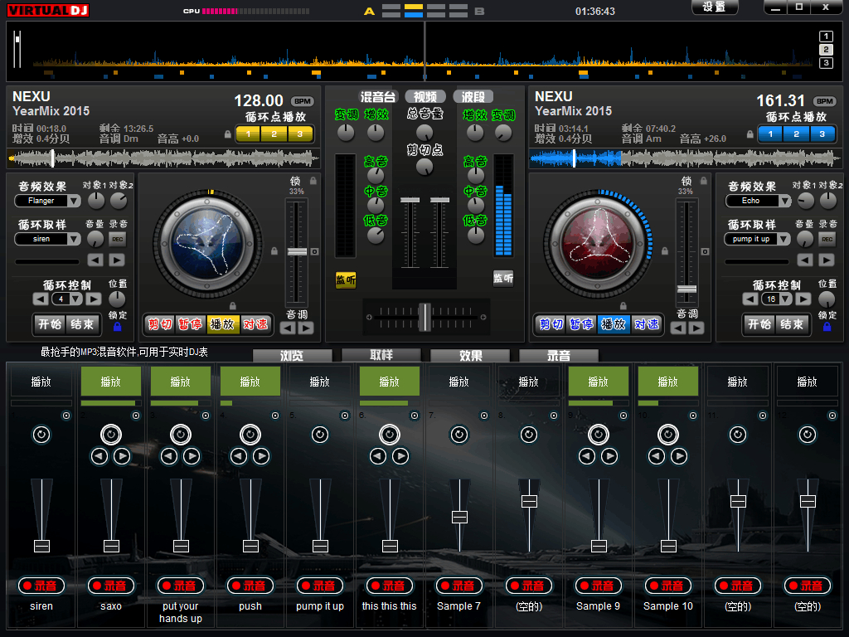The width and height of the screenshot is (849, 637).
Task: Pause the right deck
Action: (581, 324)
